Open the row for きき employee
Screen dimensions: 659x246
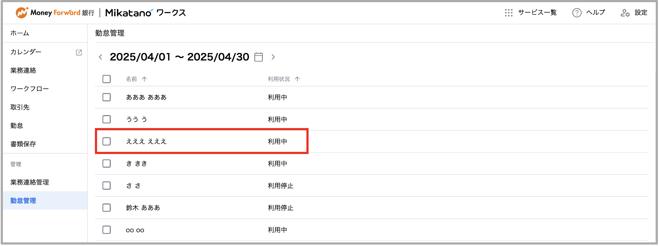[371, 164]
